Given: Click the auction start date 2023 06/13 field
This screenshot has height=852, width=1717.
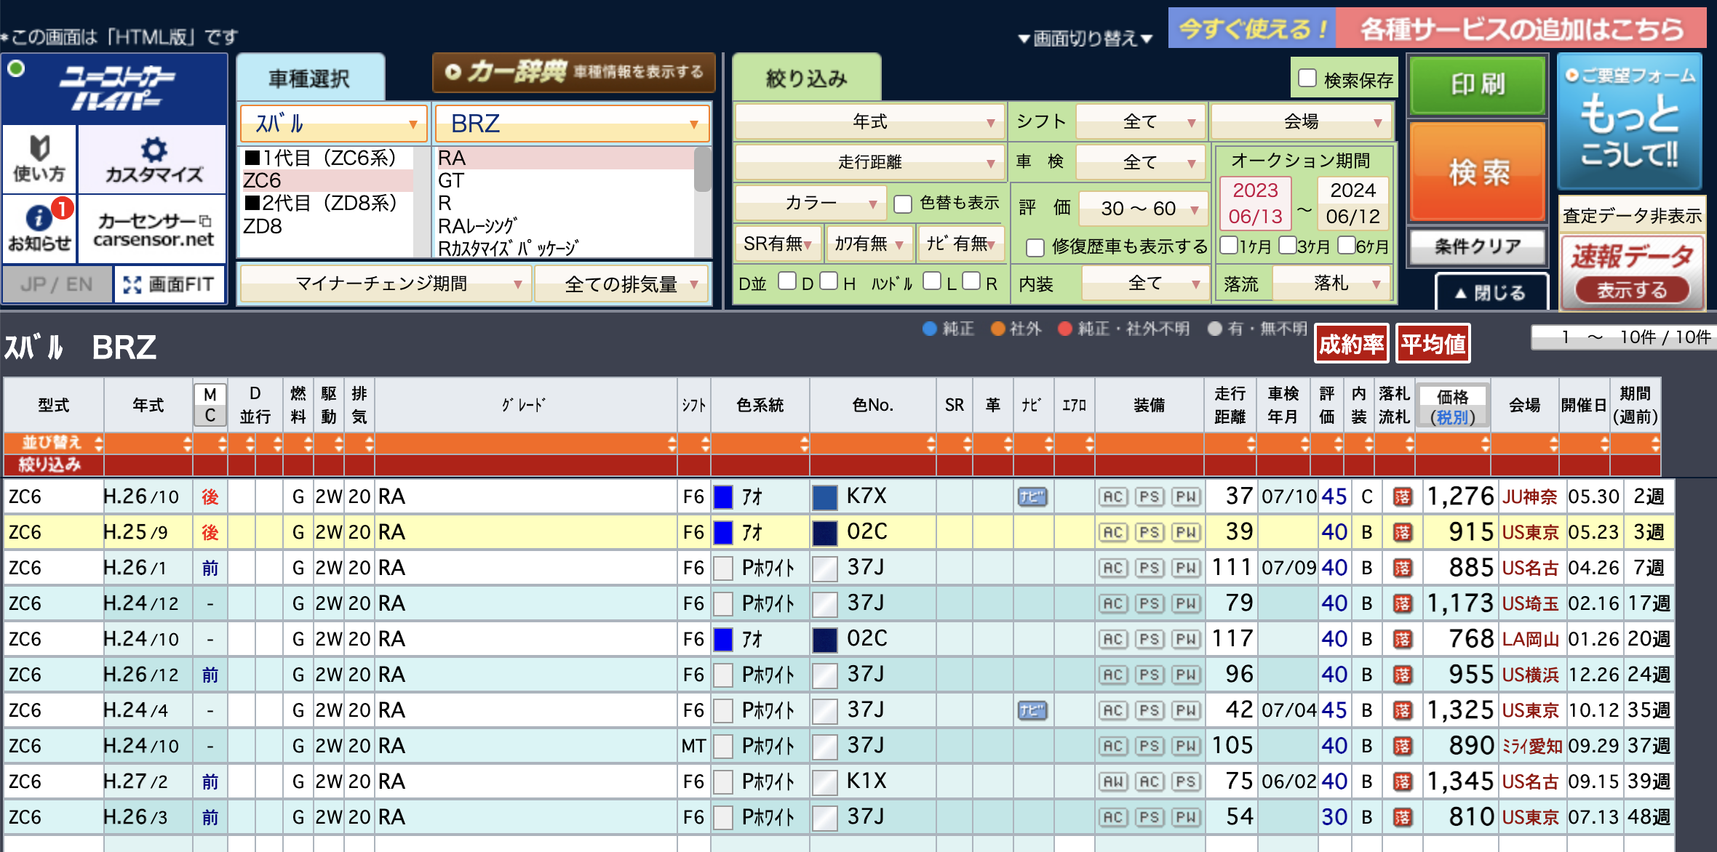Looking at the screenshot, I should click(1256, 203).
